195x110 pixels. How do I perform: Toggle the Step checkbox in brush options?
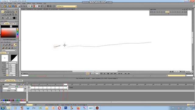7,75
